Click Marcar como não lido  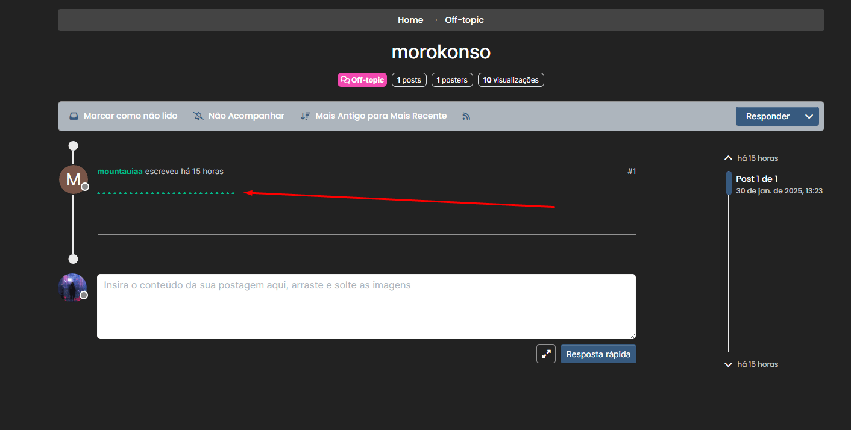pyautogui.click(x=123, y=116)
